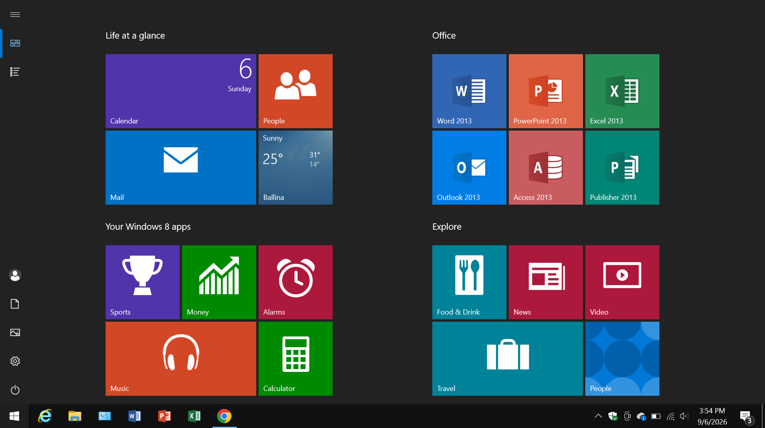
Task: Open Wi-Fi network settings
Action: [671, 416]
